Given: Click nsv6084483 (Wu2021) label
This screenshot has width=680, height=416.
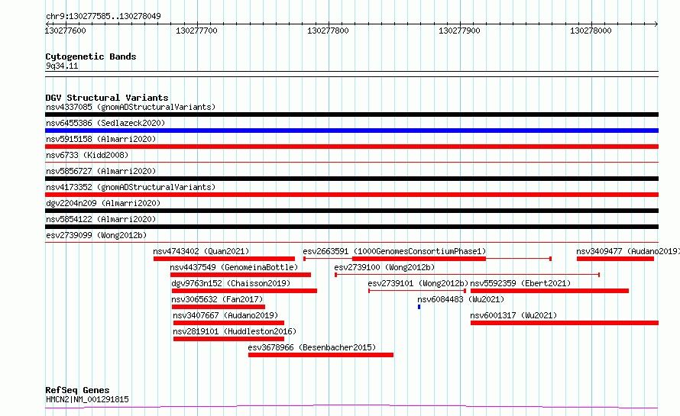Looking at the screenshot, I should 461,299.
